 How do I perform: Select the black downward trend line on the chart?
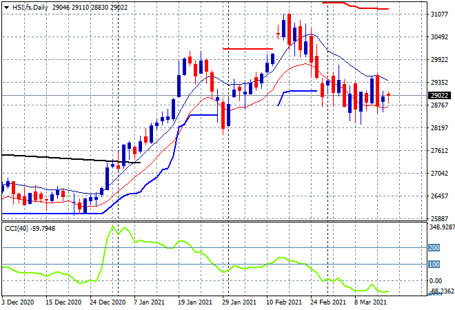(x=71, y=158)
